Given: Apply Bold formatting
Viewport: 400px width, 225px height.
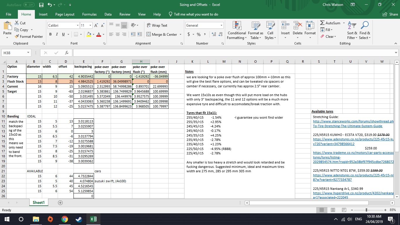Looking at the screenshot, I should (51, 34).
